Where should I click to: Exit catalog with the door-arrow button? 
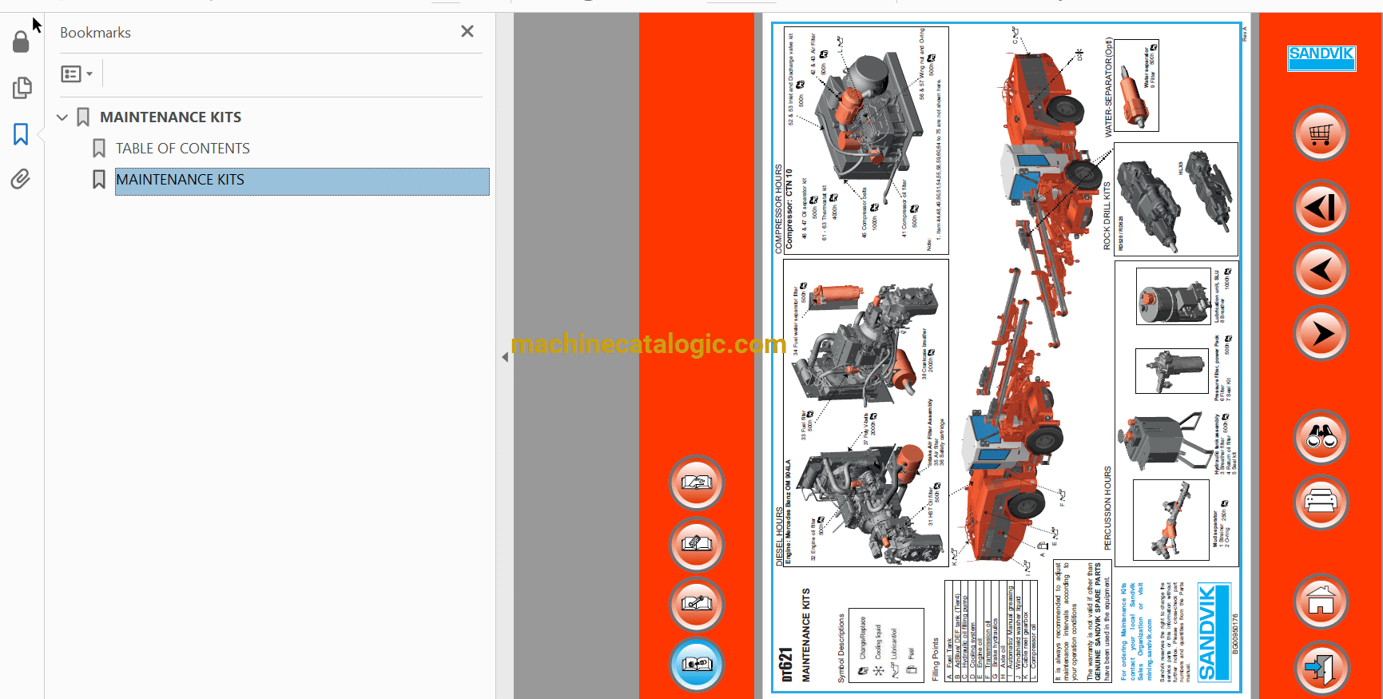[x=1321, y=668]
